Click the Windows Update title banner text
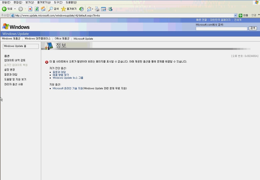Screen dimensions: 260x180 [x=15, y=34]
